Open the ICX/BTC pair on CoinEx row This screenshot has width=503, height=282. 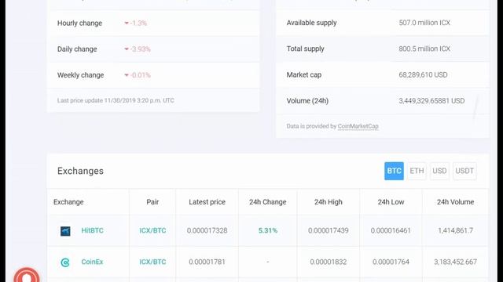click(152, 262)
